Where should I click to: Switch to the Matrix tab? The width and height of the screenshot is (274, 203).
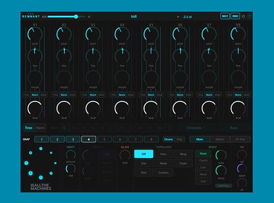[x=220, y=139]
